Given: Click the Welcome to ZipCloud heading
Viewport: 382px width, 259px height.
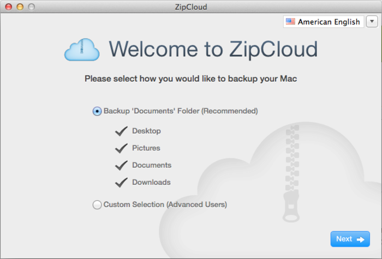Looking at the screenshot, I should coord(213,50).
